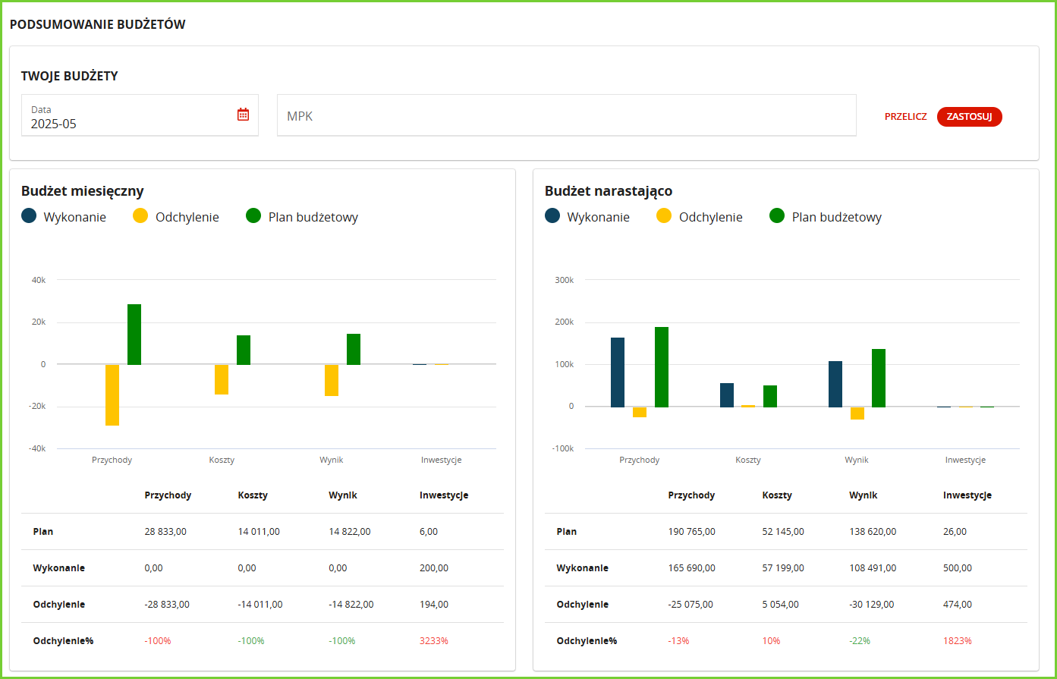This screenshot has width=1057, height=679.
Task: Click green Przychody bar in cumulative chart
Action: coord(662,367)
